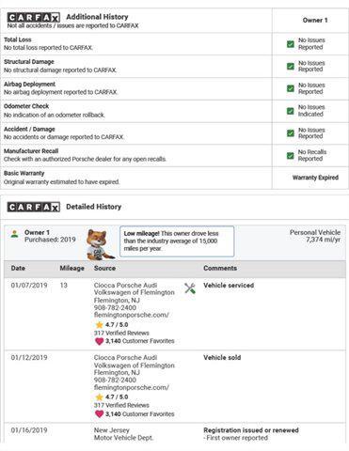Screen dimensions: 349x451
Task: Click the CARFAX fox mascot image
Action: [99, 244]
